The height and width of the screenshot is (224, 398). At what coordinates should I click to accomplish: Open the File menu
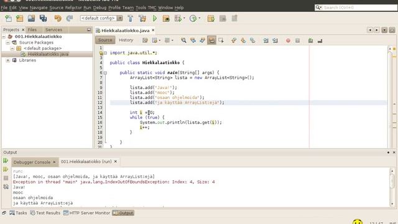(4, 7)
